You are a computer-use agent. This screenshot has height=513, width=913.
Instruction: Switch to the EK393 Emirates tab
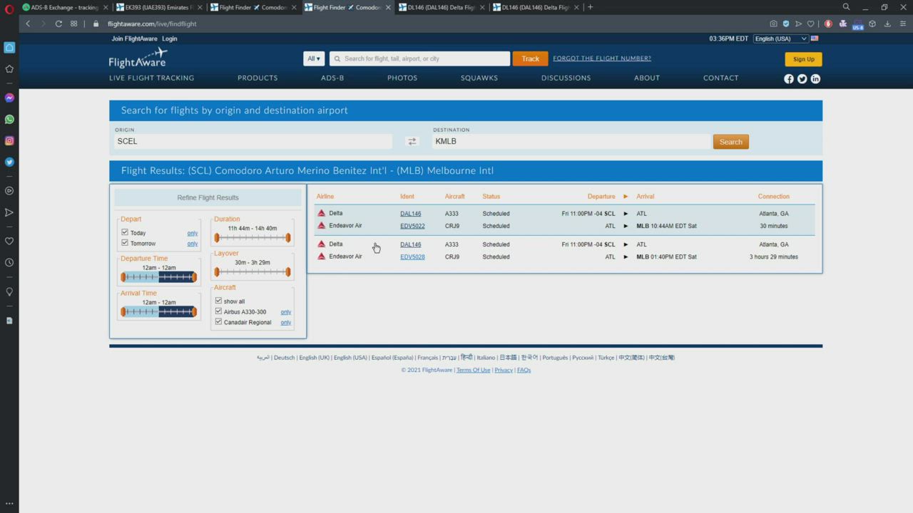[x=157, y=7]
